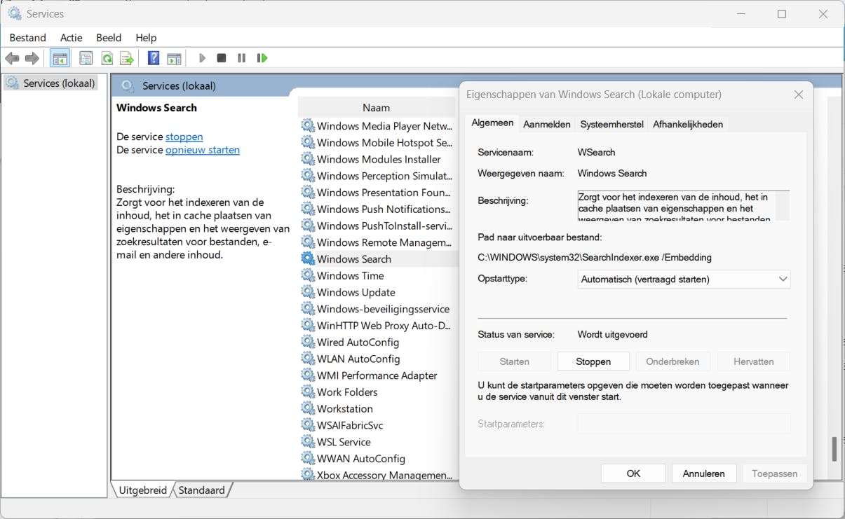This screenshot has width=845, height=519.
Task: Open the blue Help toolbar icon
Action: pos(154,58)
